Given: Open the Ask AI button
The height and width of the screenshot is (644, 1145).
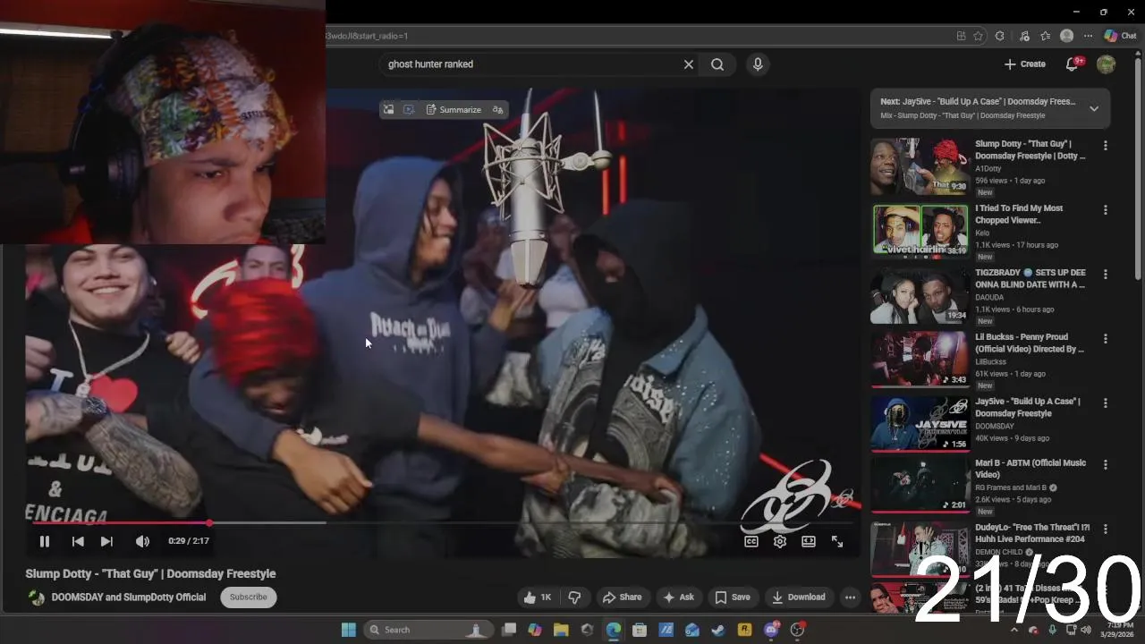Looking at the screenshot, I should tap(678, 597).
